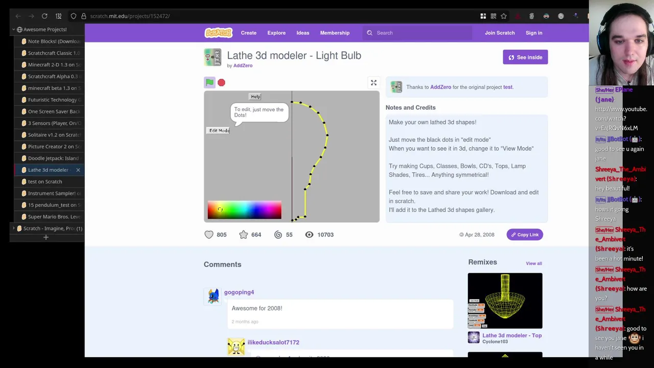Open gogoping4 profile link
Image resolution: width=654 pixels, height=368 pixels.
pyautogui.click(x=239, y=292)
